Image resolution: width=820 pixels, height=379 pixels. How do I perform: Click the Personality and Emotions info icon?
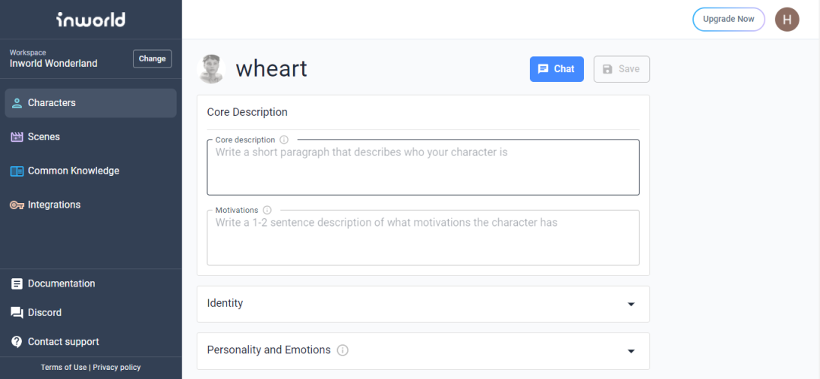pos(342,350)
